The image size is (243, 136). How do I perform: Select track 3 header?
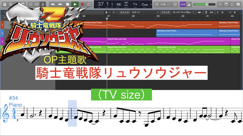click(x=2, y=41)
